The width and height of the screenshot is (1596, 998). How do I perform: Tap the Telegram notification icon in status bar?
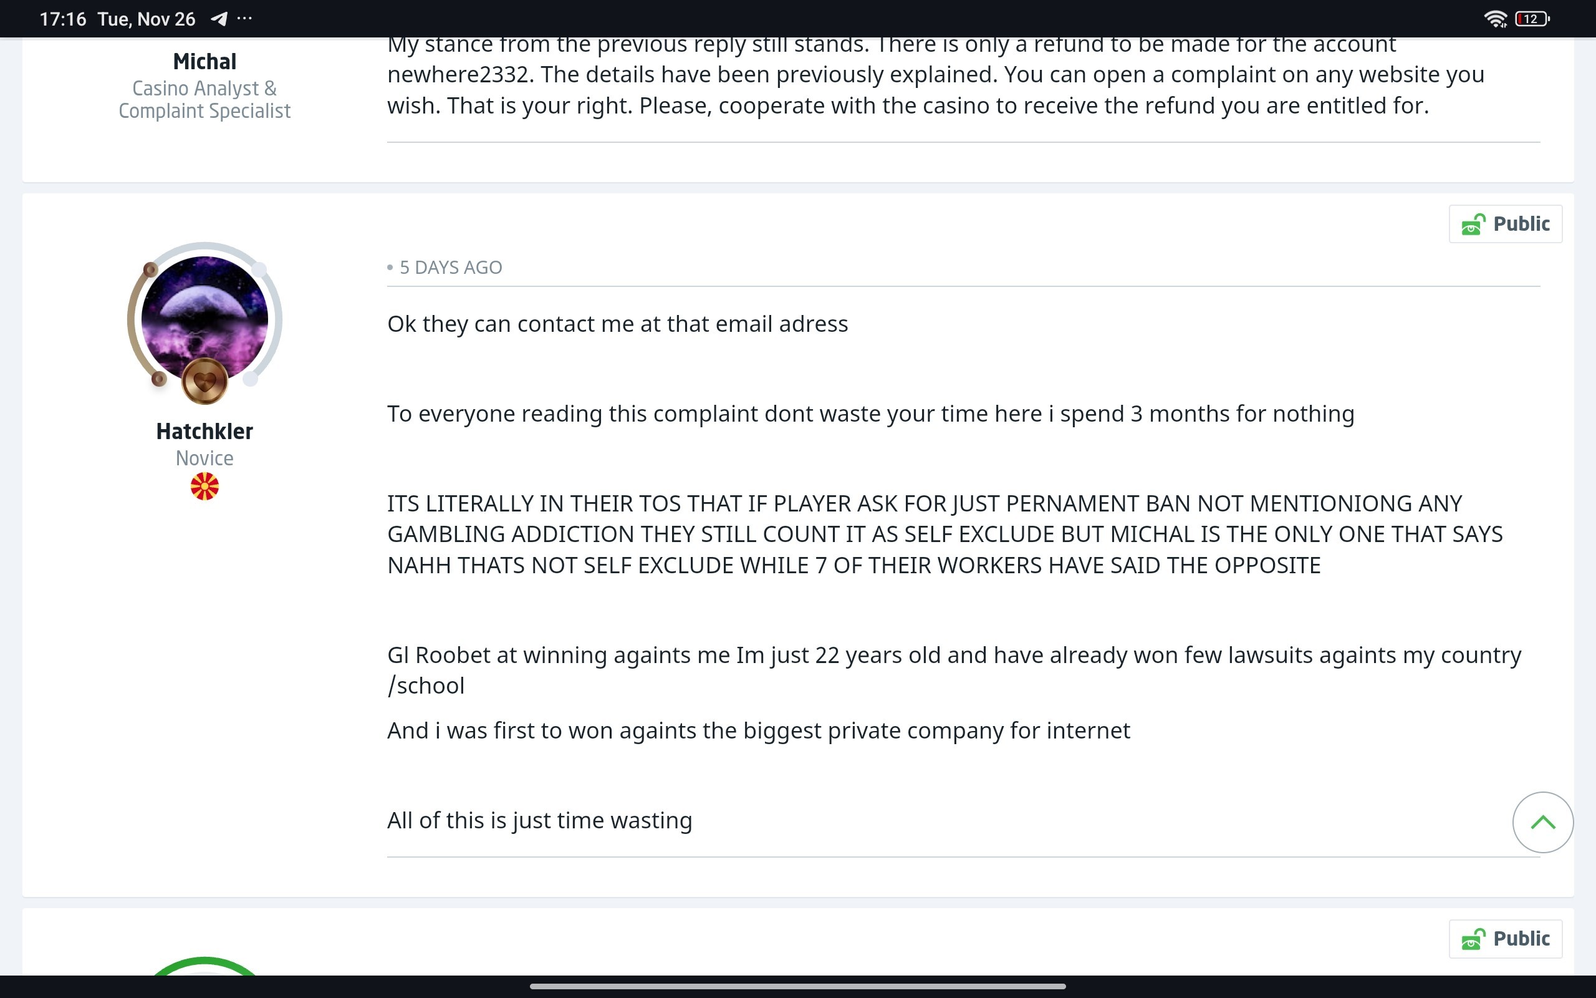219,19
